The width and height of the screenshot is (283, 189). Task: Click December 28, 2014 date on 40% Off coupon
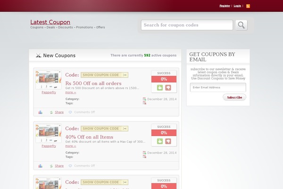(x=162, y=153)
